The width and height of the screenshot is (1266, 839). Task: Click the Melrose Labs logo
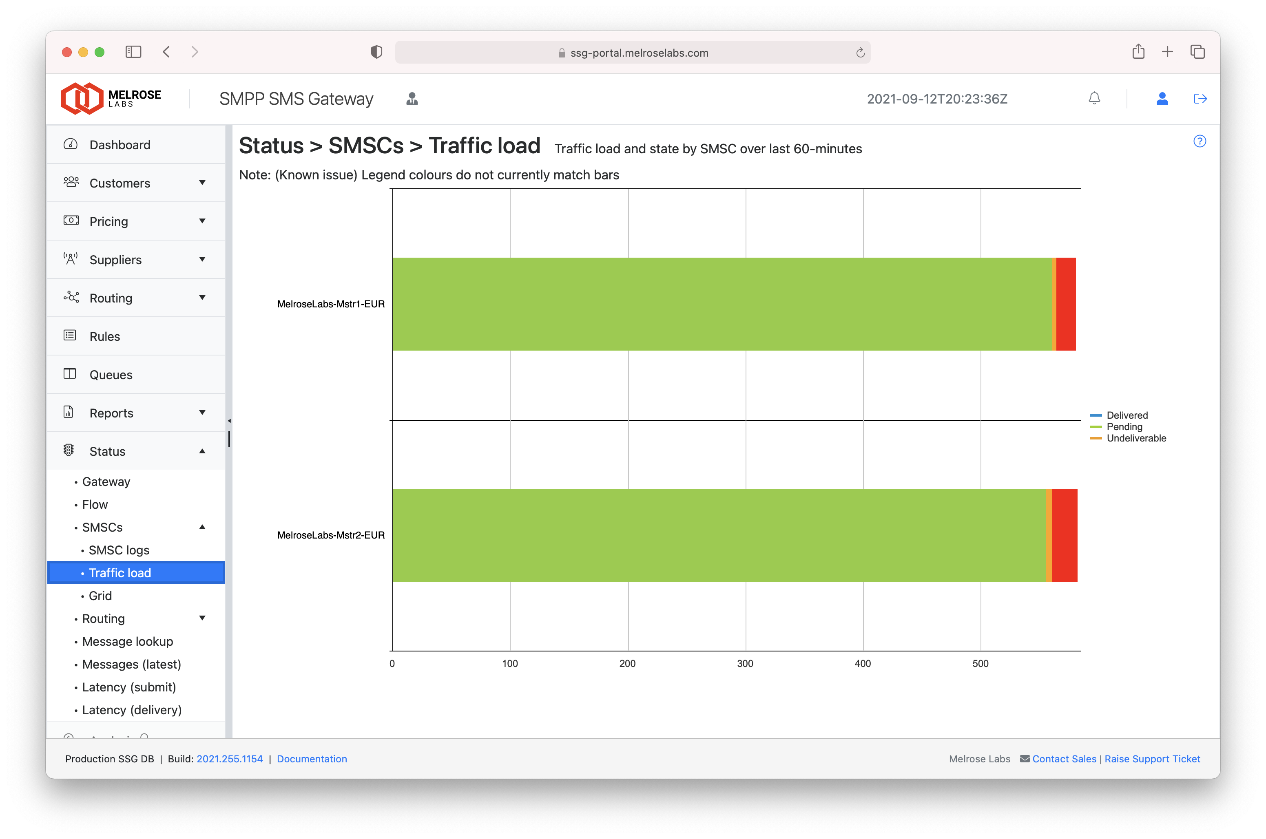[x=111, y=99]
